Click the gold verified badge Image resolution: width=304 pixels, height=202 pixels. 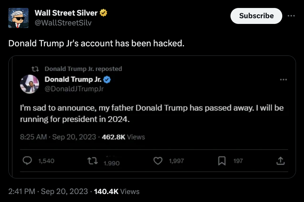click(103, 13)
